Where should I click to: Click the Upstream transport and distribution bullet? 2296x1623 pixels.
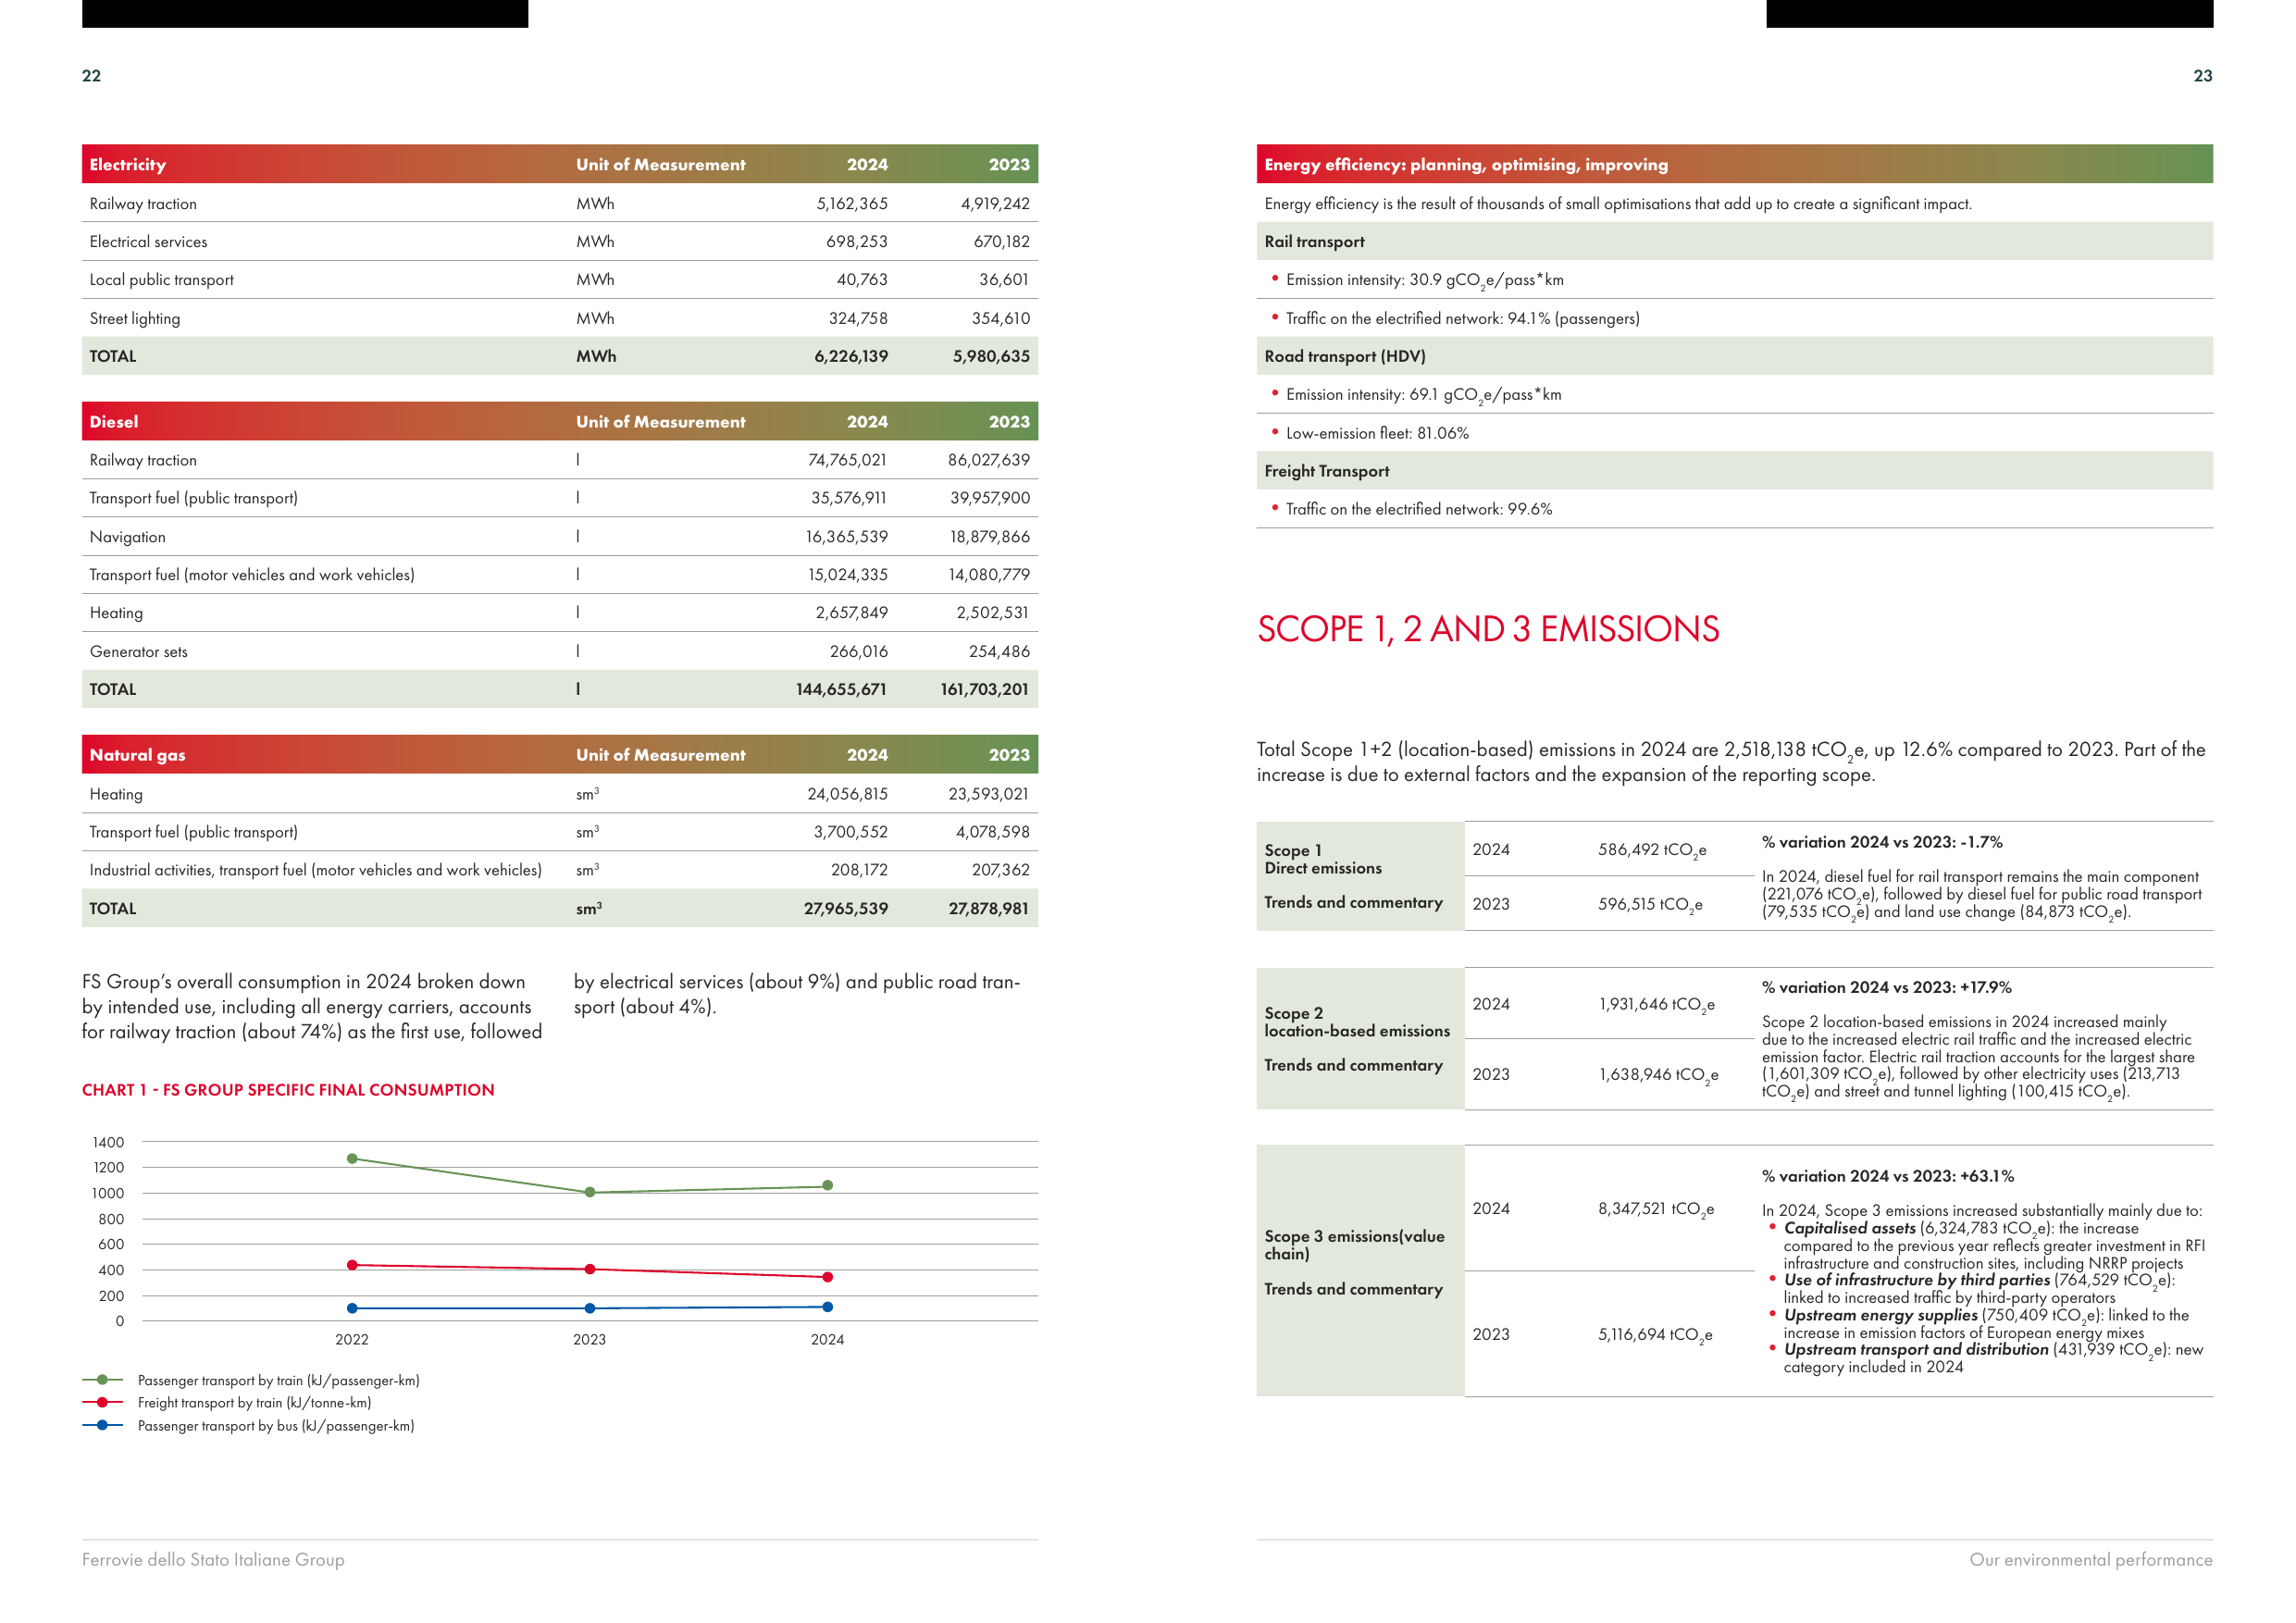(x=1988, y=1358)
